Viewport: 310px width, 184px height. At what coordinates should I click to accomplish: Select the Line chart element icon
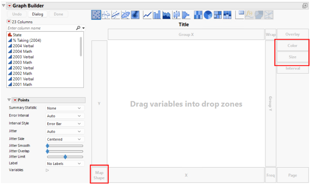147,15
